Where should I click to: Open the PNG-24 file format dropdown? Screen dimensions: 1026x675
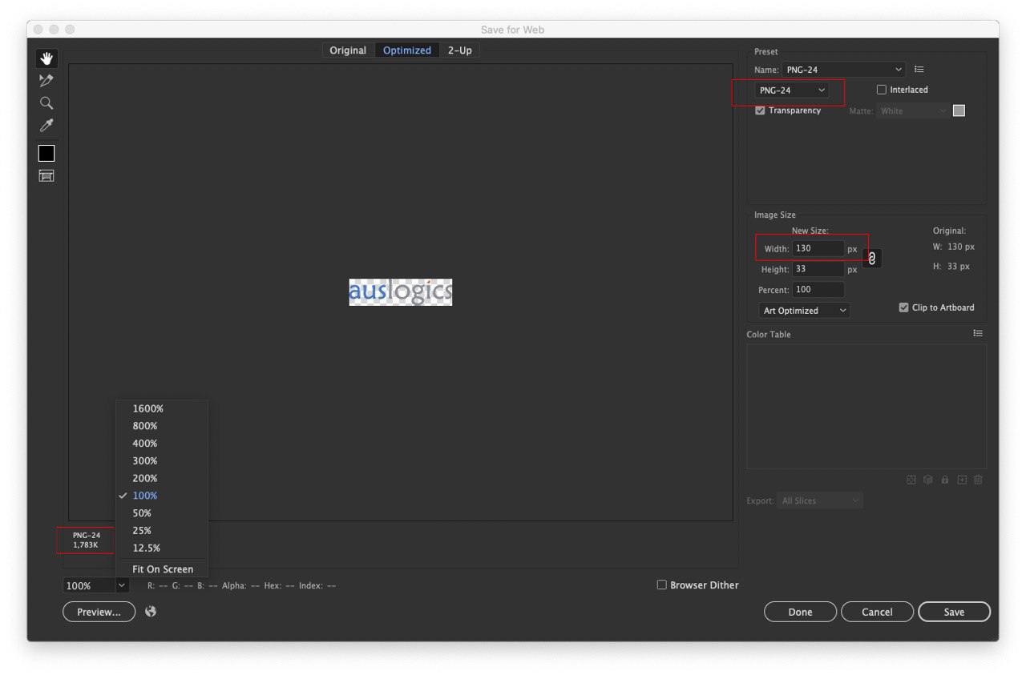tap(792, 90)
